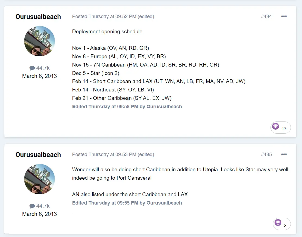Open Ourusualbeach profile from first post username
This screenshot has height=237, width=302.
coord(38,17)
